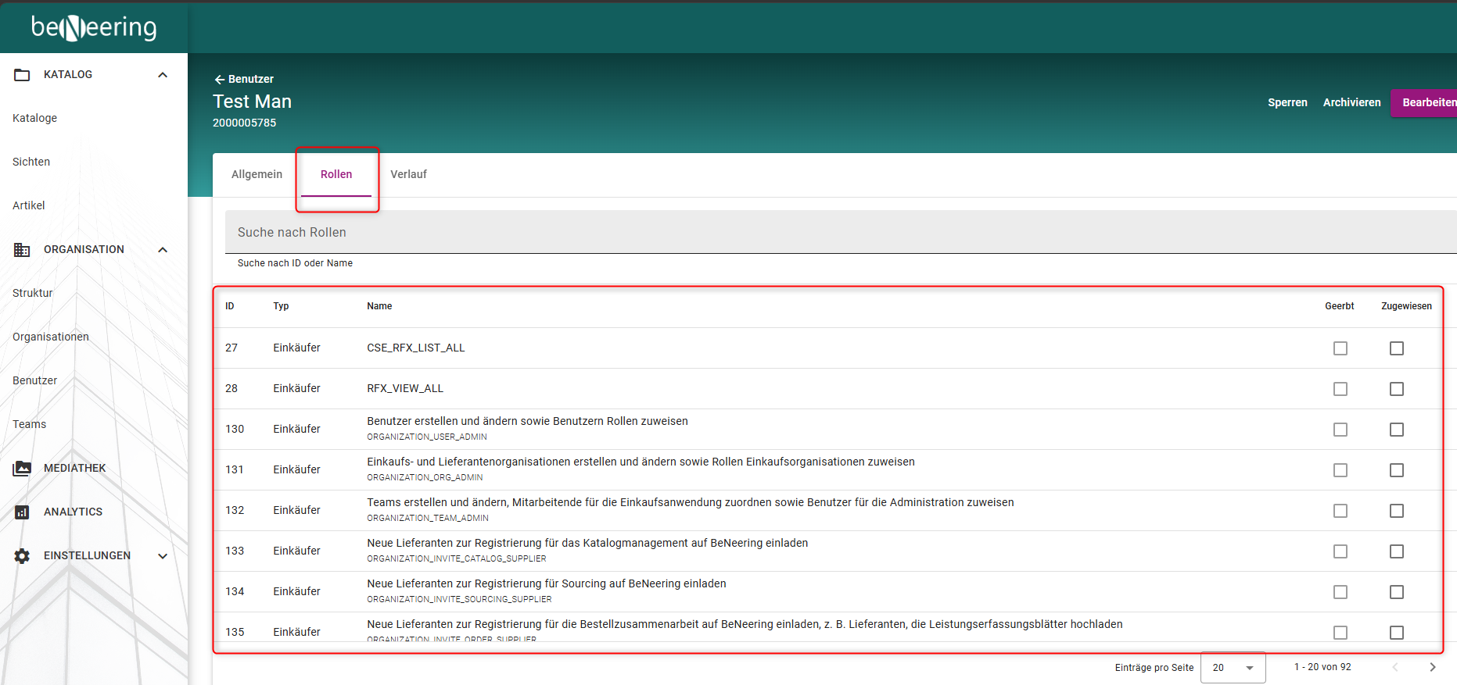
Task: Toggle Geerbt checkbox for ORGANIZATION_TEAM_ADMIN
Action: [1340, 511]
